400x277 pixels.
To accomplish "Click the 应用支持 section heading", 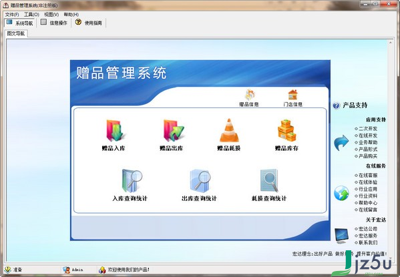I will click(x=376, y=119).
